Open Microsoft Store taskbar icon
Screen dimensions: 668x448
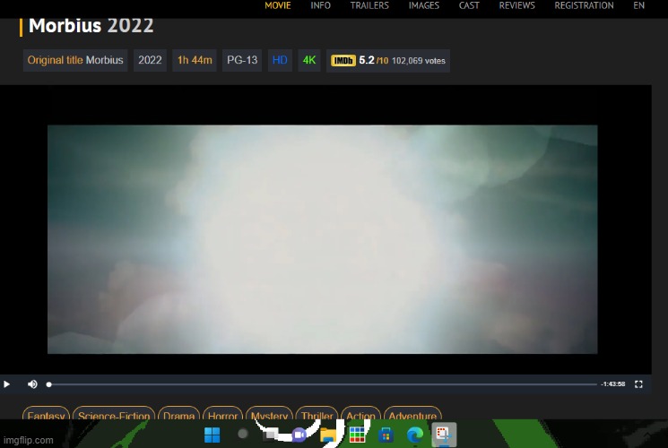click(386, 435)
